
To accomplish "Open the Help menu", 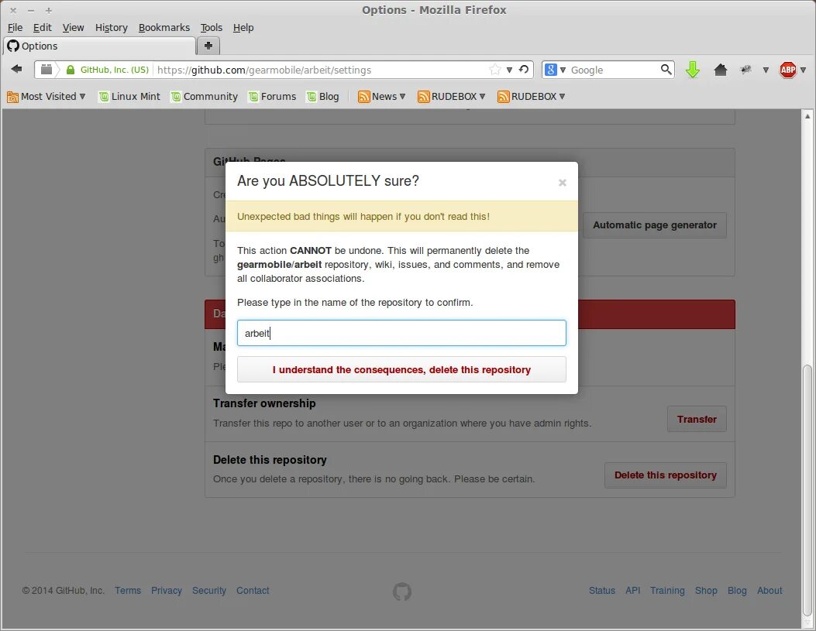I will (x=243, y=28).
